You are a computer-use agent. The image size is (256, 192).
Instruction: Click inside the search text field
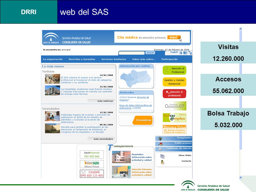[x=131, y=53]
